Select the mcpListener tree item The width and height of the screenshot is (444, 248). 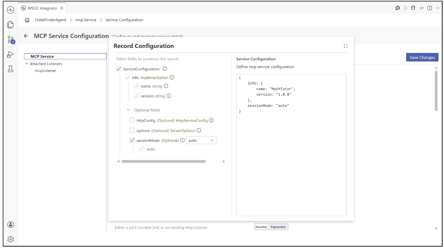pyautogui.click(x=46, y=71)
